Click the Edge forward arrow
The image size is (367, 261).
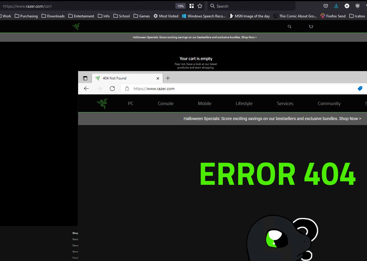tap(99, 89)
